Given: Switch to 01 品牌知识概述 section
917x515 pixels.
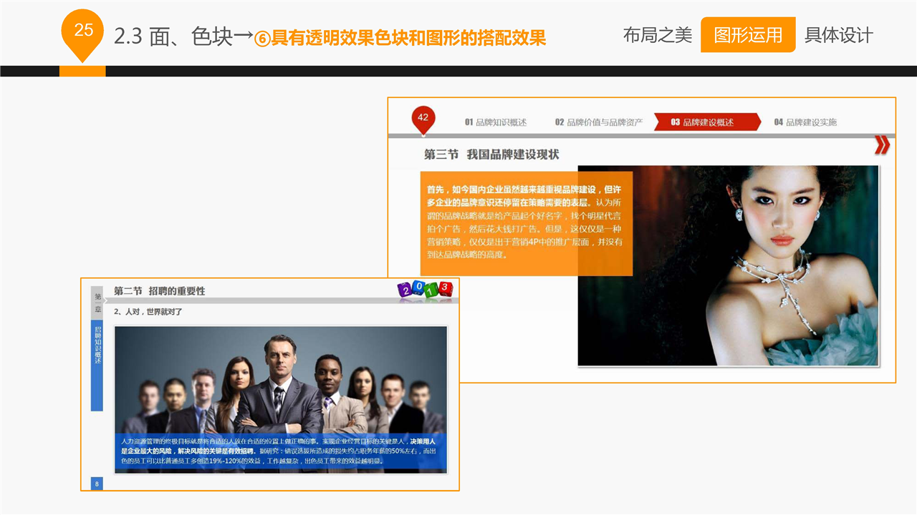Looking at the screenshot, I should [x=495, y=122].
